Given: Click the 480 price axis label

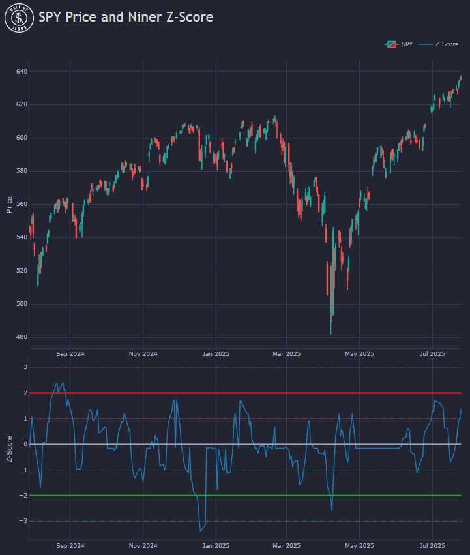Looking at the screenshot, I should coord(22,337).
